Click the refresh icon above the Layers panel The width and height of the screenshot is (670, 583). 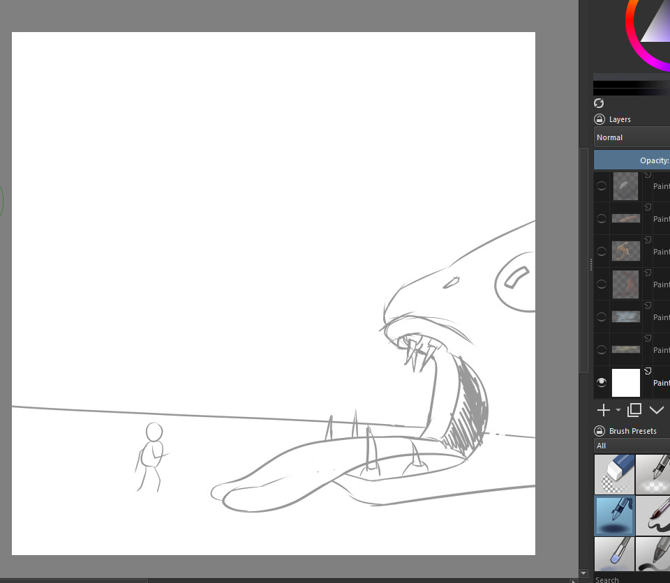(599, 103)
